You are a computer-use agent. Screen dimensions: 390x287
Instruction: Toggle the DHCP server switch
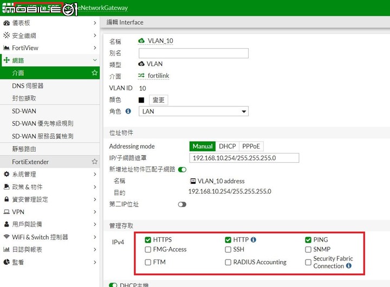[113, 285]
